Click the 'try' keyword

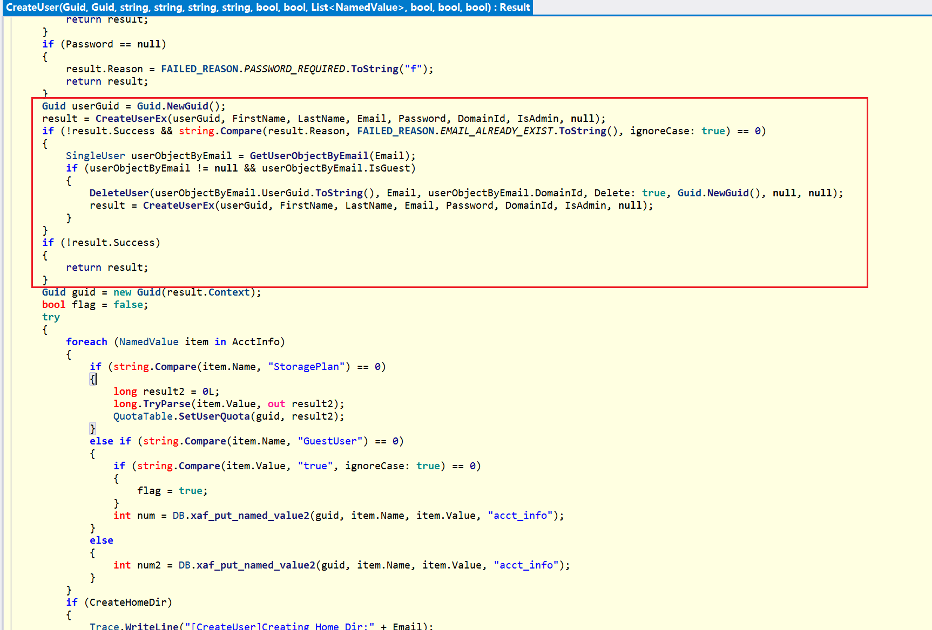51,317
